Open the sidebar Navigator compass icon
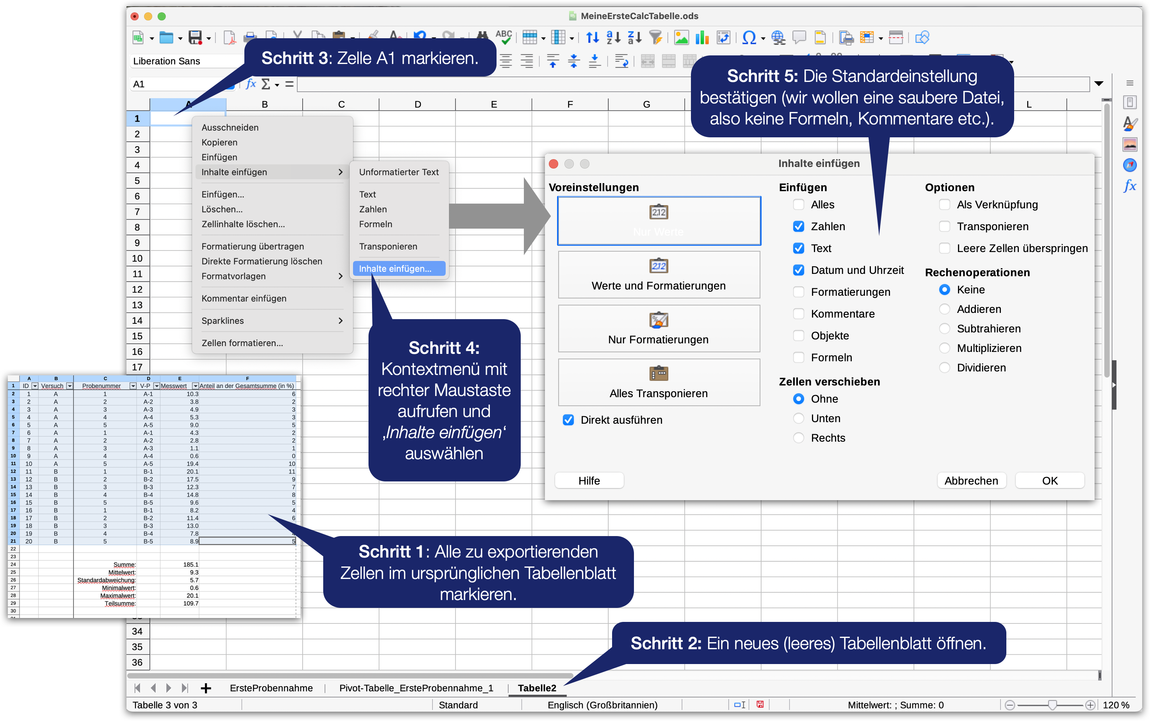This screenshot has width=1150, height=721. (1129, 165)
